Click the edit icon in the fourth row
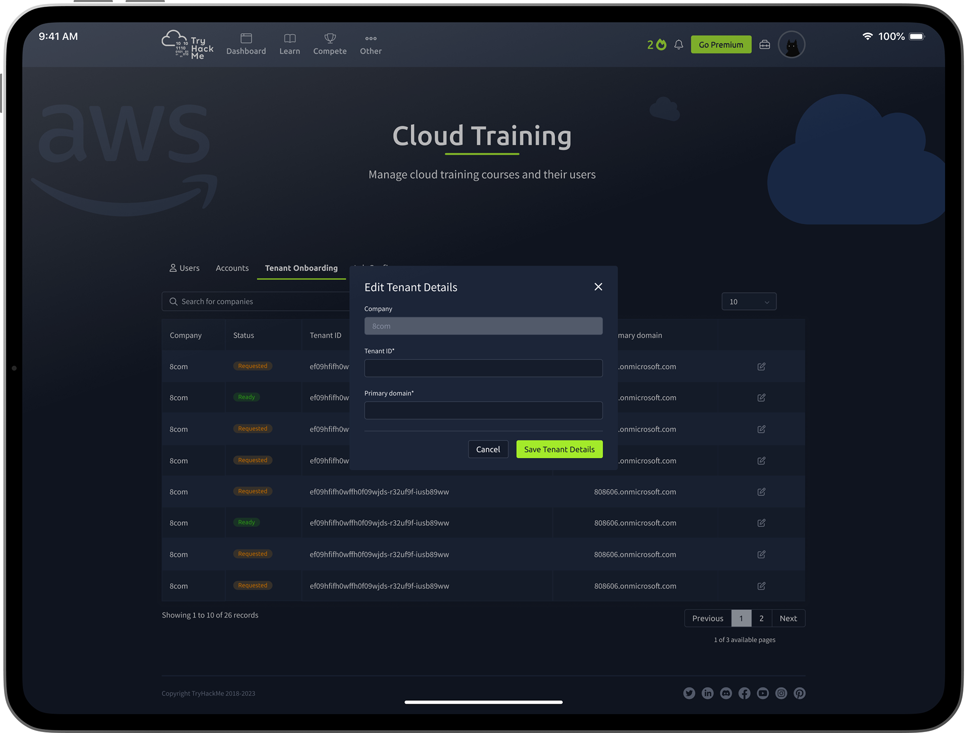The width and height of the screenshot is (968, 733). coord(761,461)
